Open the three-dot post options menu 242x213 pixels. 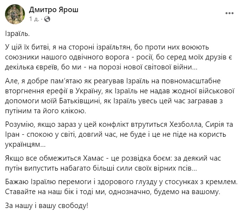point(229,13)
